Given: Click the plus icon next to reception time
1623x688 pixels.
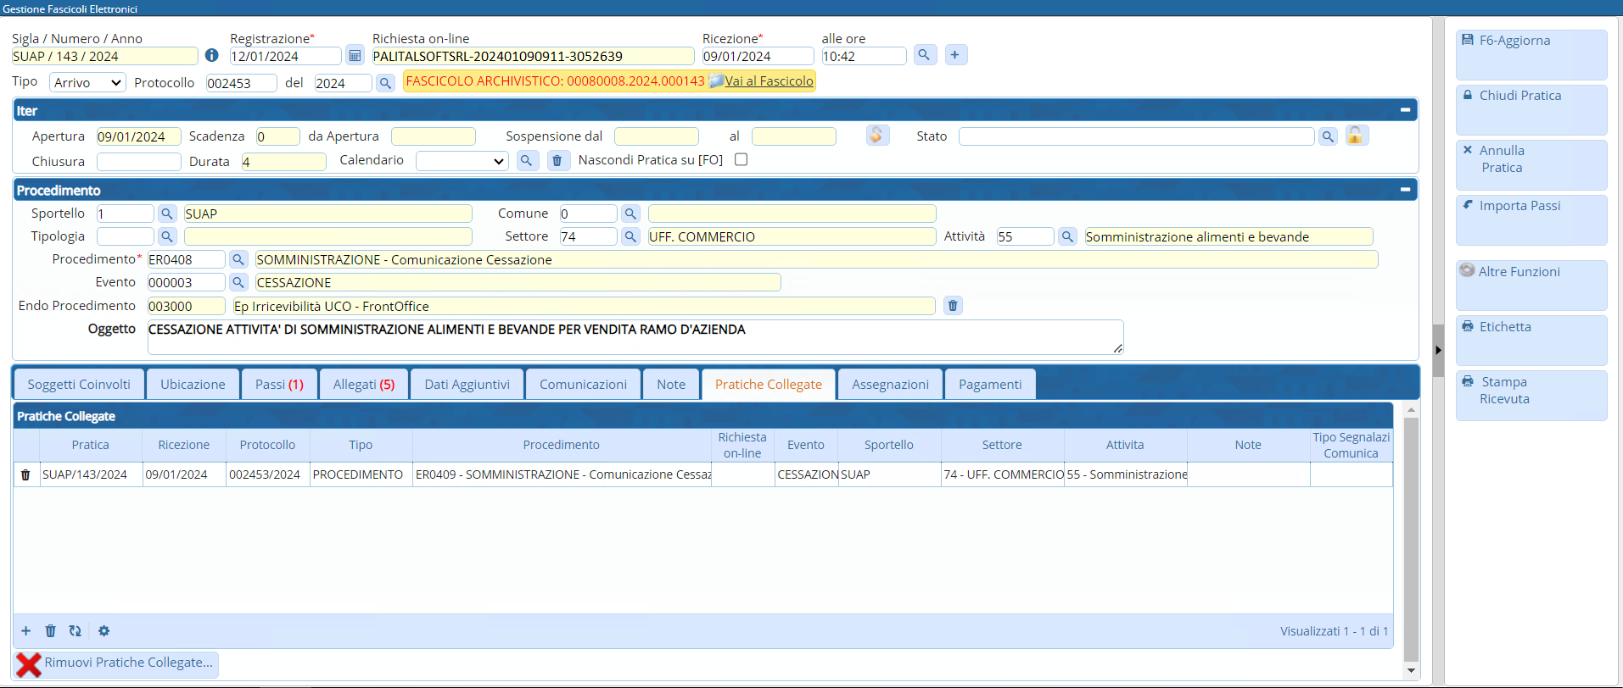Looking at the screenshot, I should tap(955, 55).
